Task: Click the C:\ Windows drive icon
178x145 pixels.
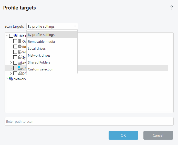Action: pyautogui.click(x=20, y=68)
